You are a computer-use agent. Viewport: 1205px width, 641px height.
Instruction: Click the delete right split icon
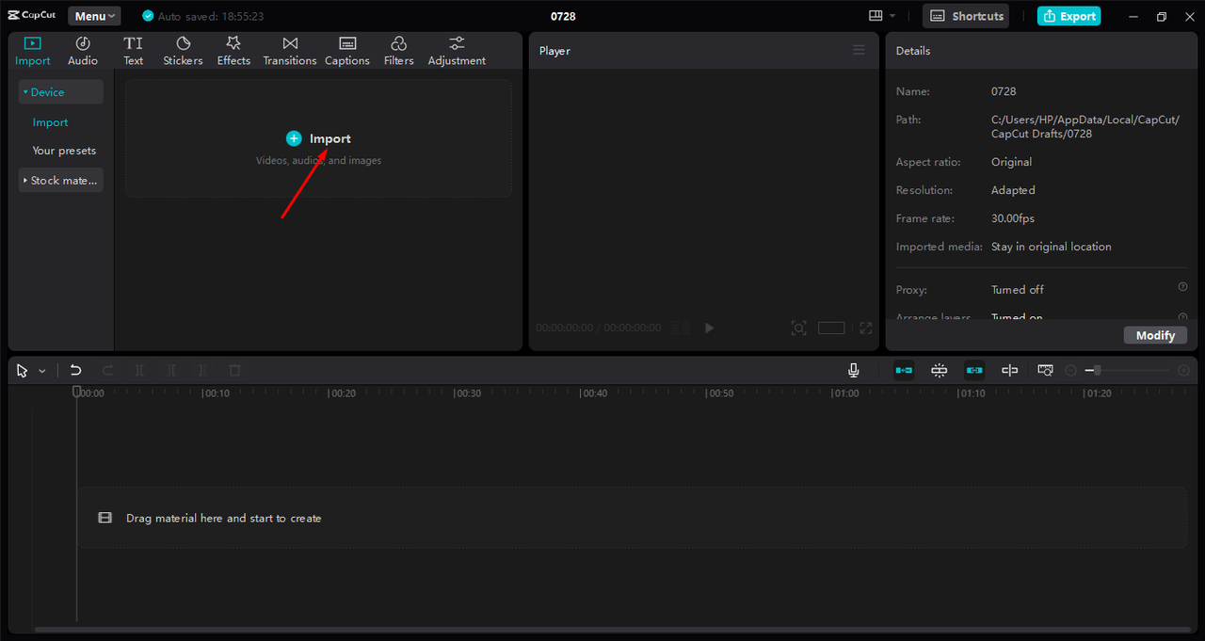[203, 371]
